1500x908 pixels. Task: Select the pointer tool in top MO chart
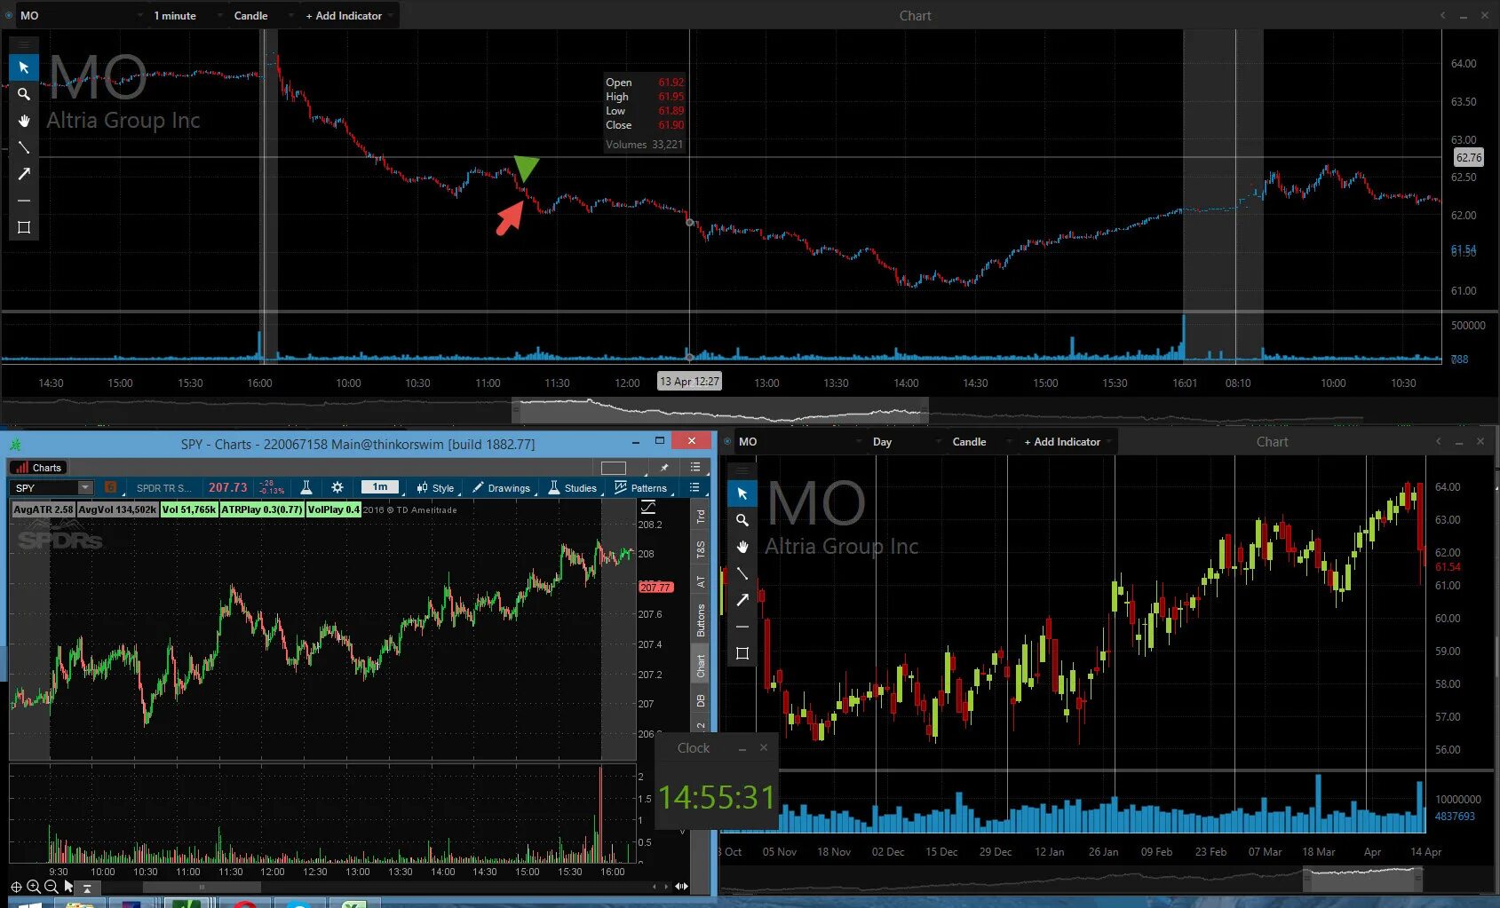[24, 67]
